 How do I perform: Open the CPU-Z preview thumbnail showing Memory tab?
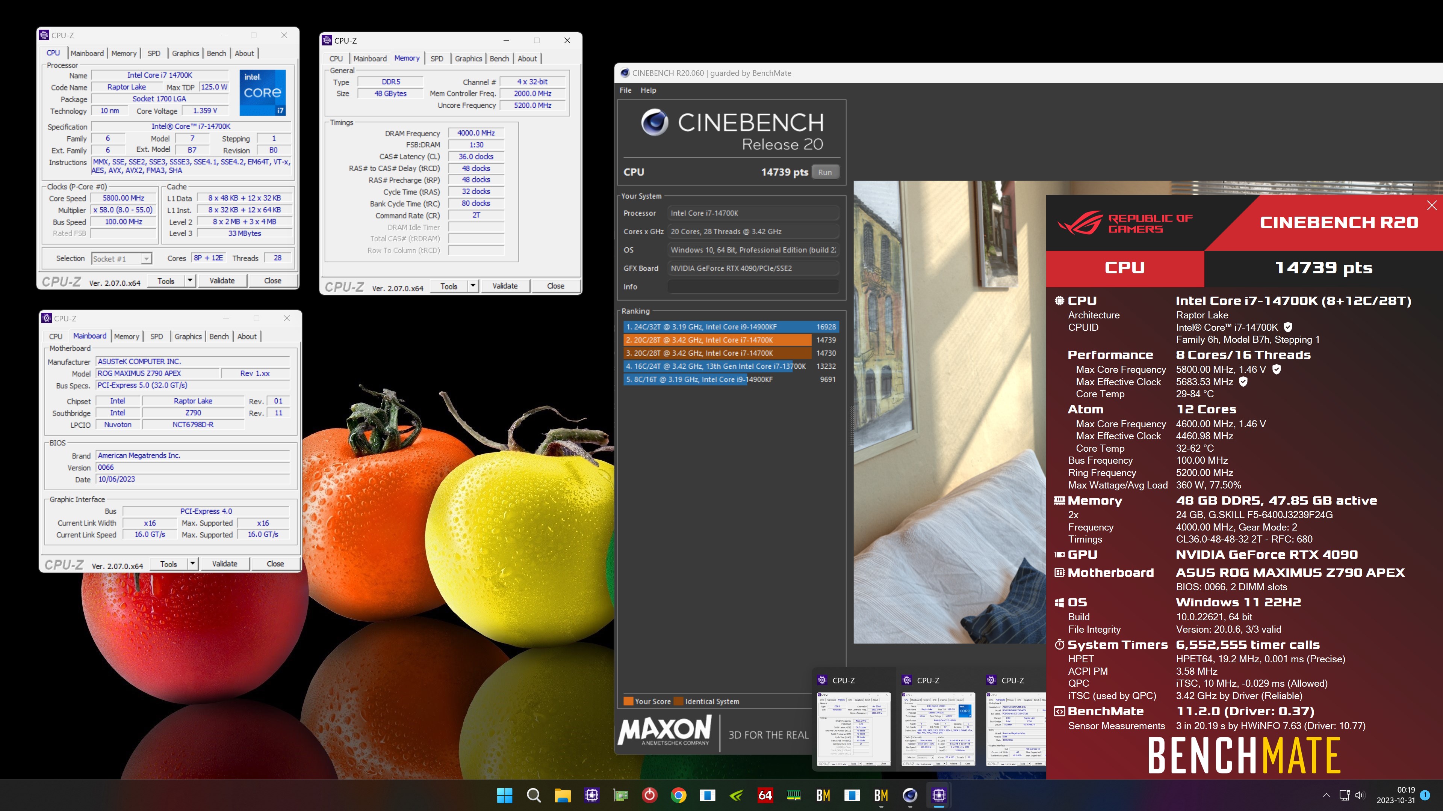coord(854,729)
